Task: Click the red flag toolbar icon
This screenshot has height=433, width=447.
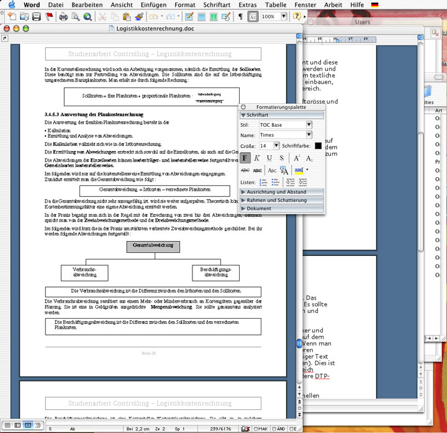Action: pyautogui.click(x=49, y=17)
